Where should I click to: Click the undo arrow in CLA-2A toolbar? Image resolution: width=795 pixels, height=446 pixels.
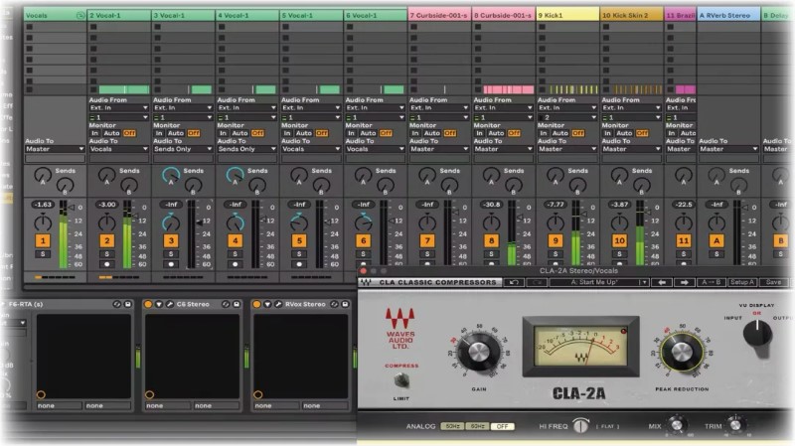(514, 282)
